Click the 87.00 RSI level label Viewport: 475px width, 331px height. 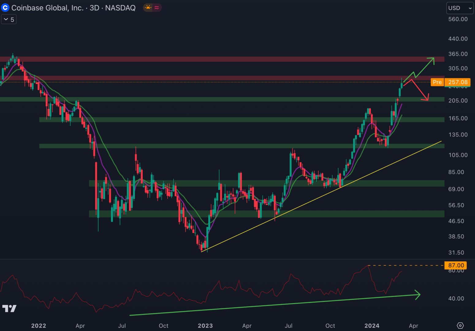tap(456, 265)
